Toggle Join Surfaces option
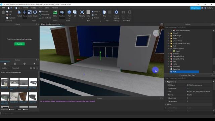Viewport: 215px width, 121px height. coord(45,18)
